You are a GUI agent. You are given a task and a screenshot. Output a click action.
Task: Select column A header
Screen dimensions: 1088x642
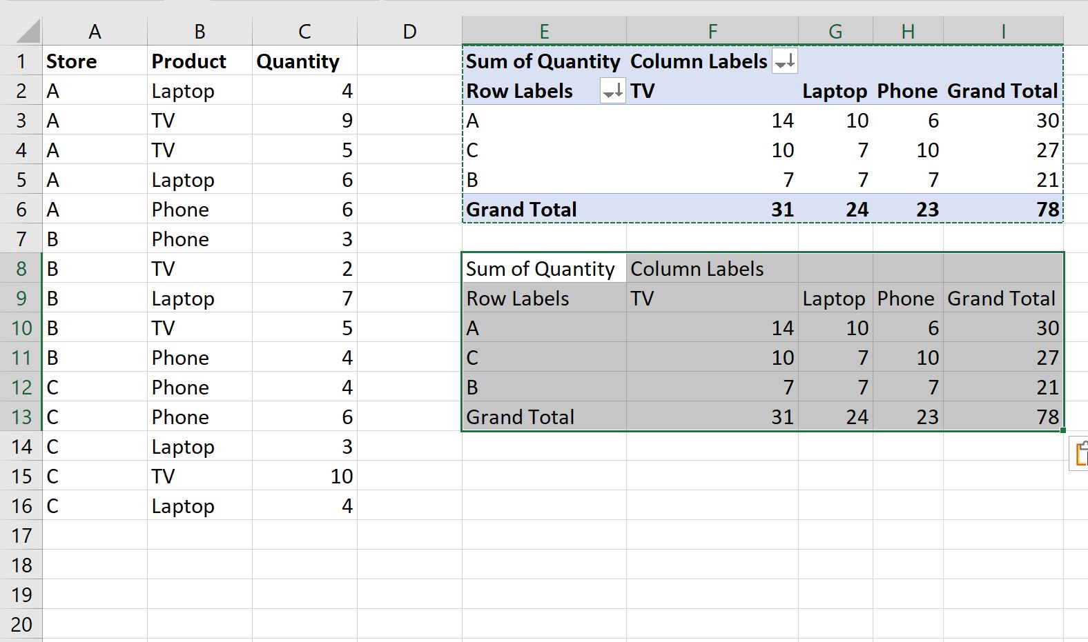(95, 32)
